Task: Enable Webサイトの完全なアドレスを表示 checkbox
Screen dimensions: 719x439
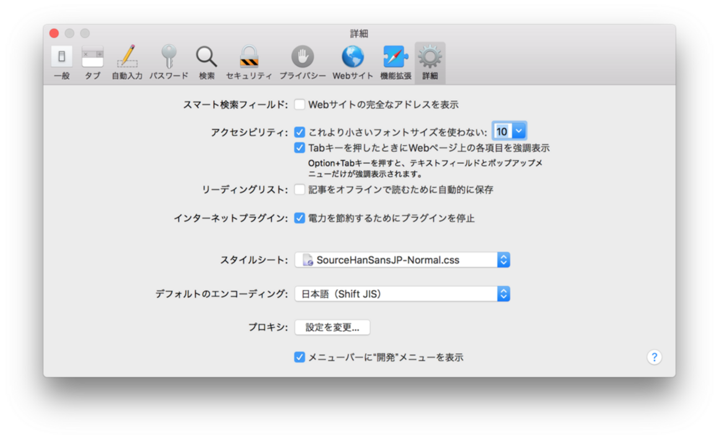Action: pyautogui.click(x=299, y=105)
